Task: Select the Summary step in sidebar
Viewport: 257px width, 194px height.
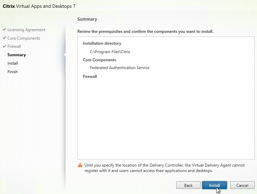Action: click(x=17, y=55)
